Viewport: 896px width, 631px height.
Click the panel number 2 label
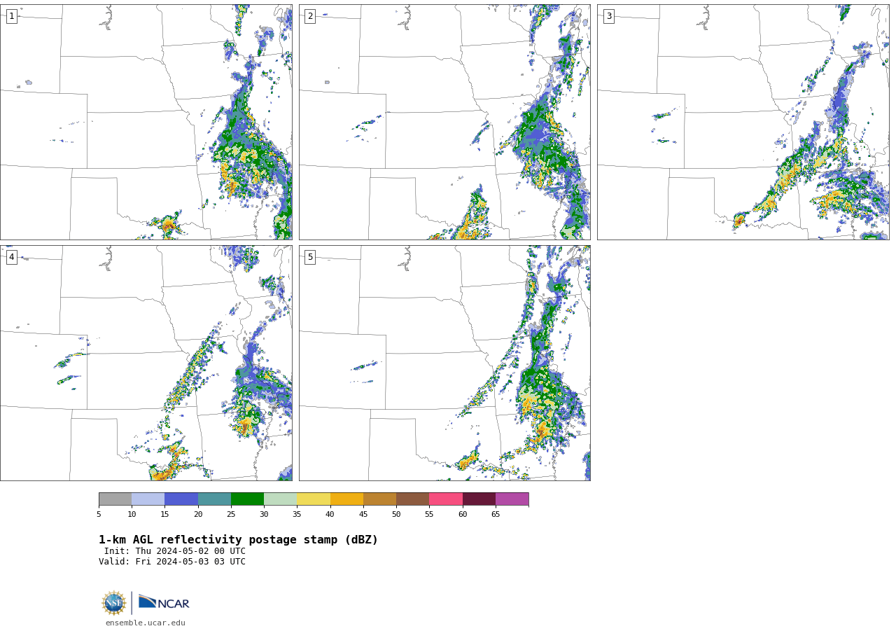coord(310,16)
